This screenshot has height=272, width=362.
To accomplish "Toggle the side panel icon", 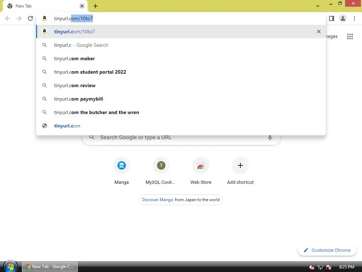I will pyautogui.click(x=332, y=18).
